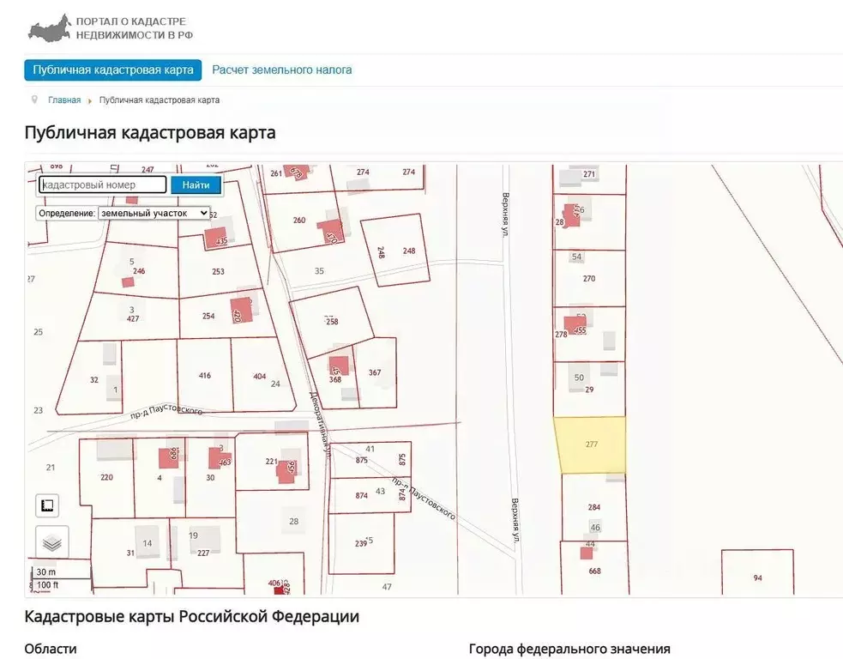Select parcel 258 on the map
This screenshot has height=659, width=843.
[x=332, y=321]
